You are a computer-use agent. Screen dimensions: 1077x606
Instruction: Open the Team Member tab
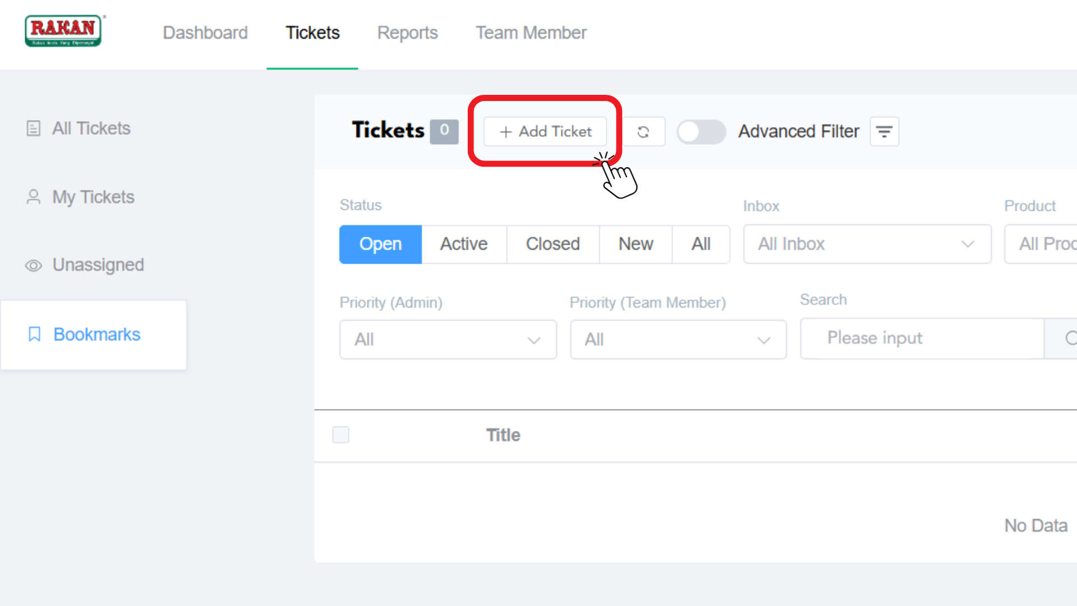tap(531, 33)
